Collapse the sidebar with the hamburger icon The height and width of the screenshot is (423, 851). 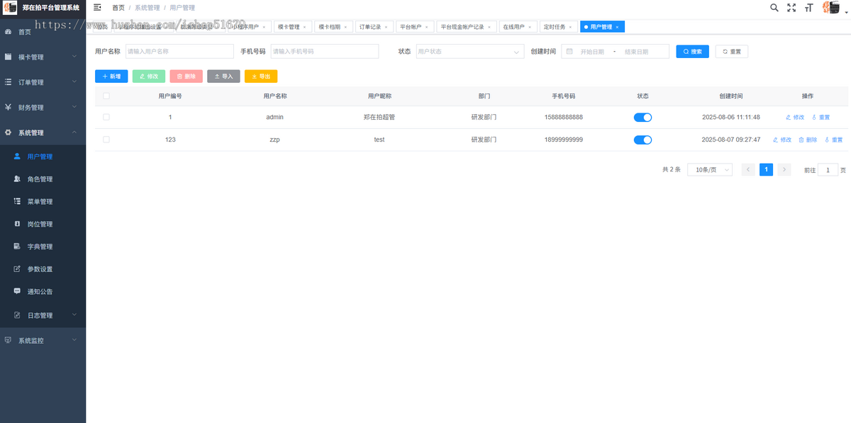point(97,7)
